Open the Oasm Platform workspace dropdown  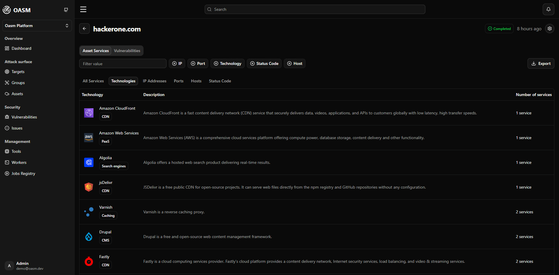(37, 26)
